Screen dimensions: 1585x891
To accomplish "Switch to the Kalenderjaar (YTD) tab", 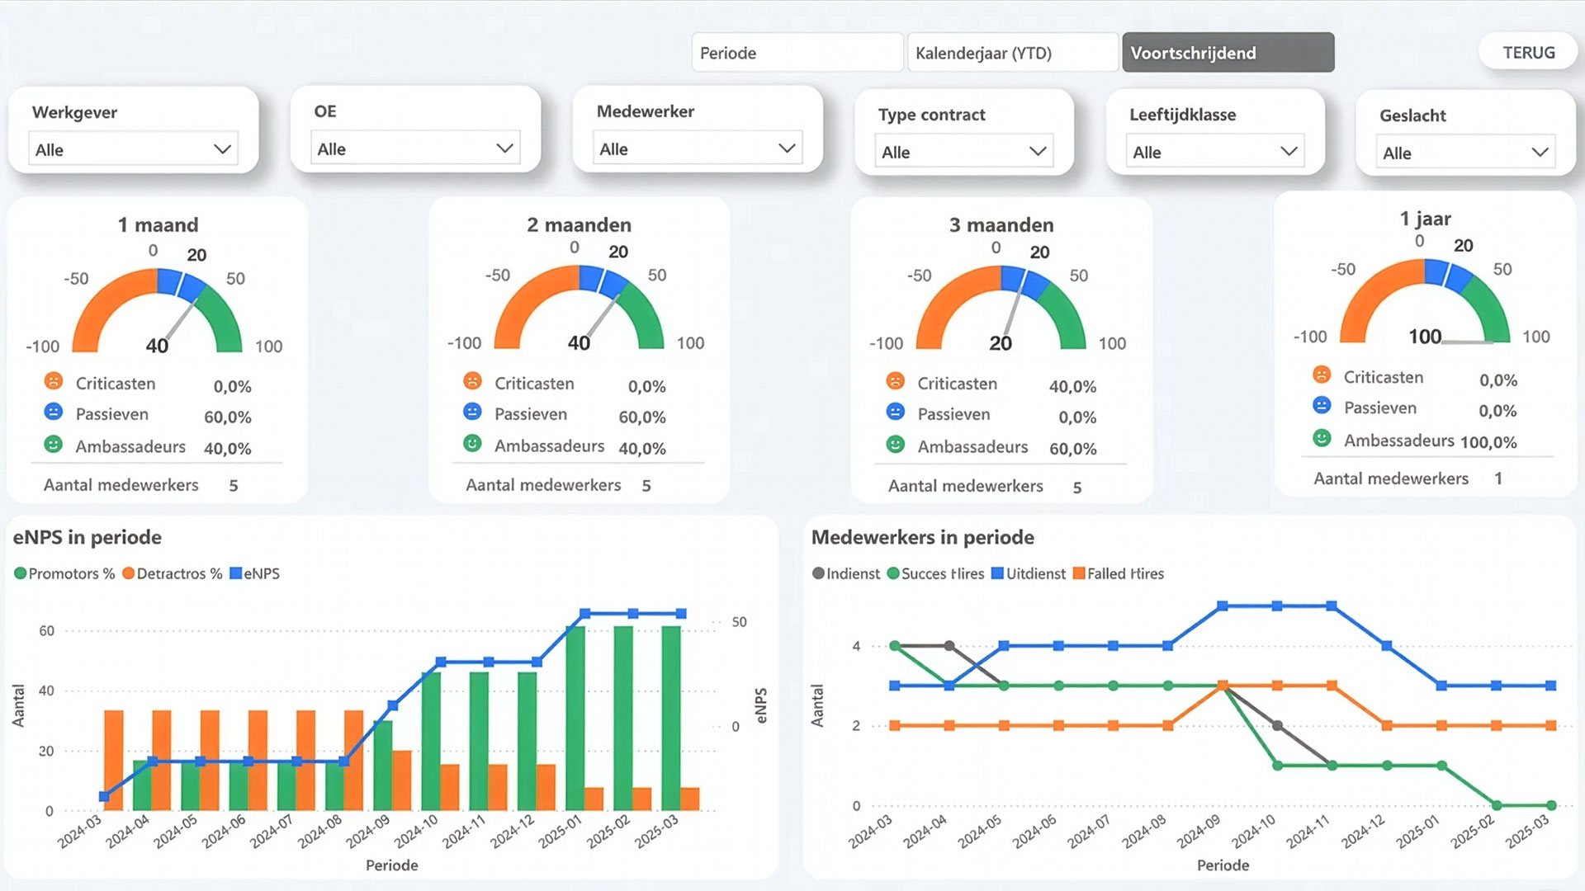I will click(x=1012, y=52).
